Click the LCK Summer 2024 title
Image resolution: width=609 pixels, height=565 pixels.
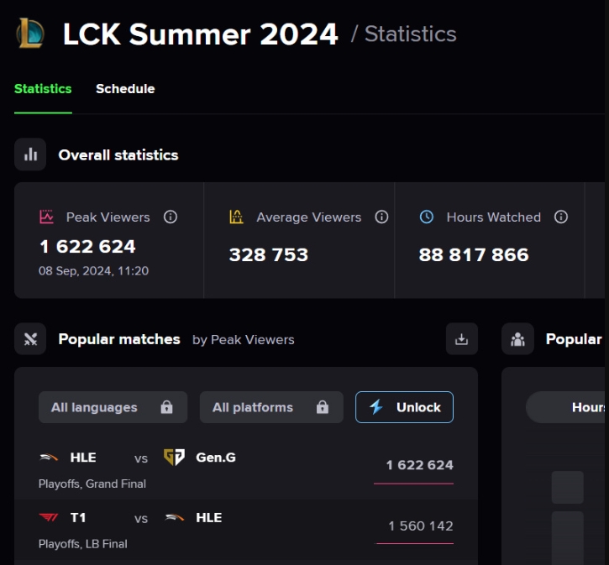coord(201,34)
